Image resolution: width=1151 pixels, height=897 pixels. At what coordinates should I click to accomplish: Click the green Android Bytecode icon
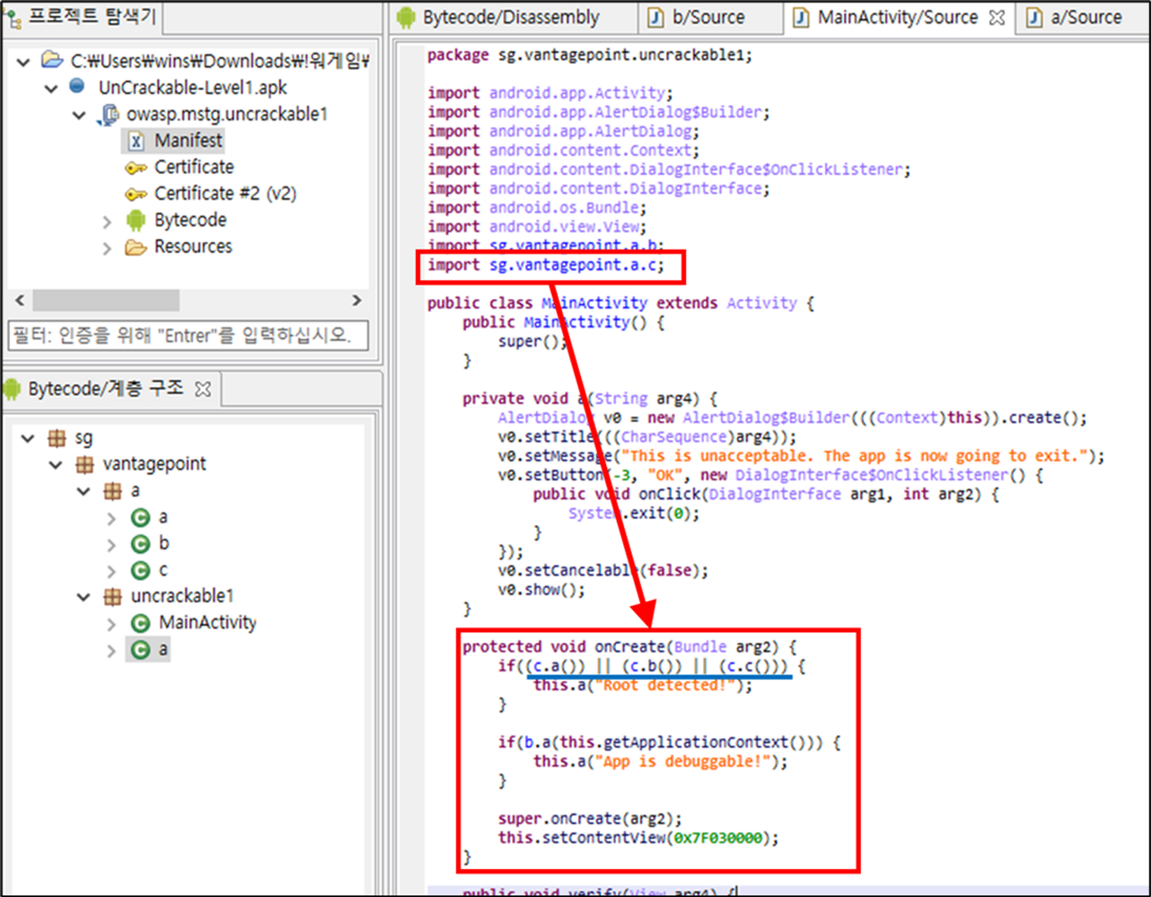pyautogui.click(x=136, y=220)
